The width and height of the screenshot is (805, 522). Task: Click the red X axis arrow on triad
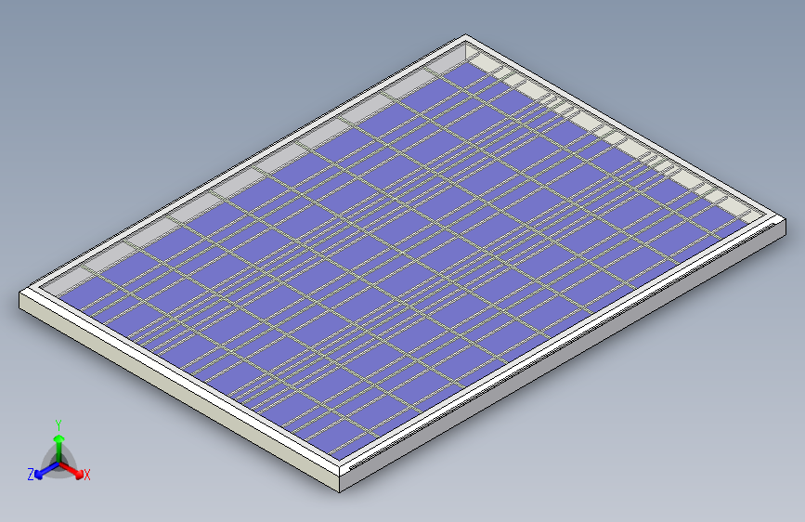tap(71, 471)
